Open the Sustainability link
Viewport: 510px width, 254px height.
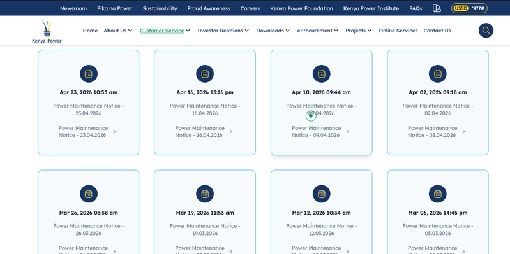coord(160,8)
